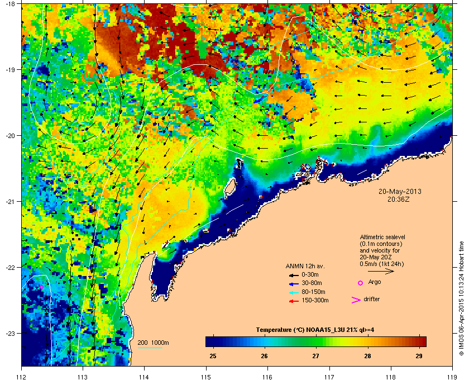Click the 30-80m depth label
The height and width of the screenshot is (380, 469).
tap(312, 283)
